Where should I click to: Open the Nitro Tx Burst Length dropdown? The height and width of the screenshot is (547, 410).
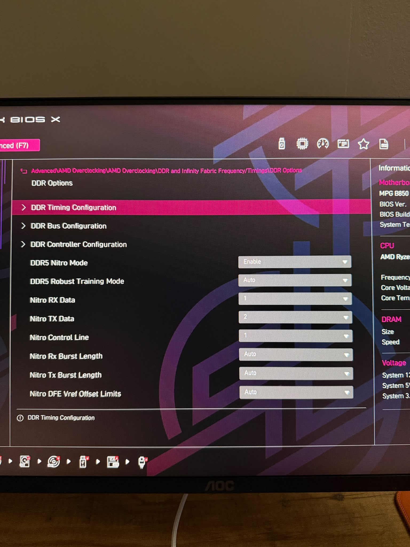[296, 373]
